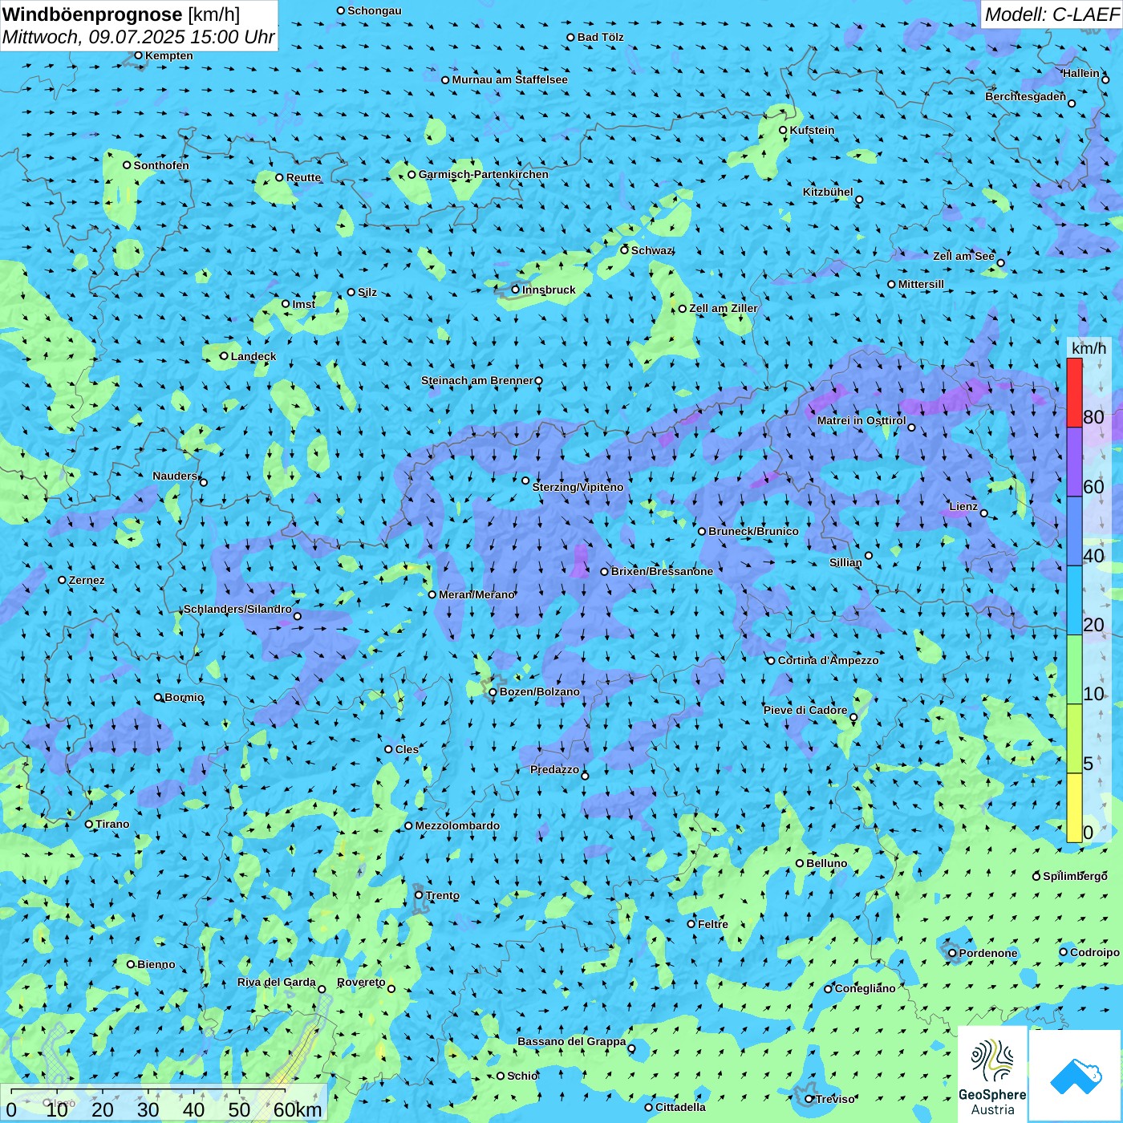
Task: Click the Bad Tölz city marker
Action: 570,37
